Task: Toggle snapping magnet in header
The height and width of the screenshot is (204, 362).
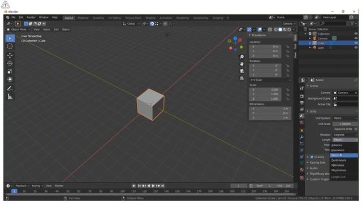Action: click(x=152, y=24)
